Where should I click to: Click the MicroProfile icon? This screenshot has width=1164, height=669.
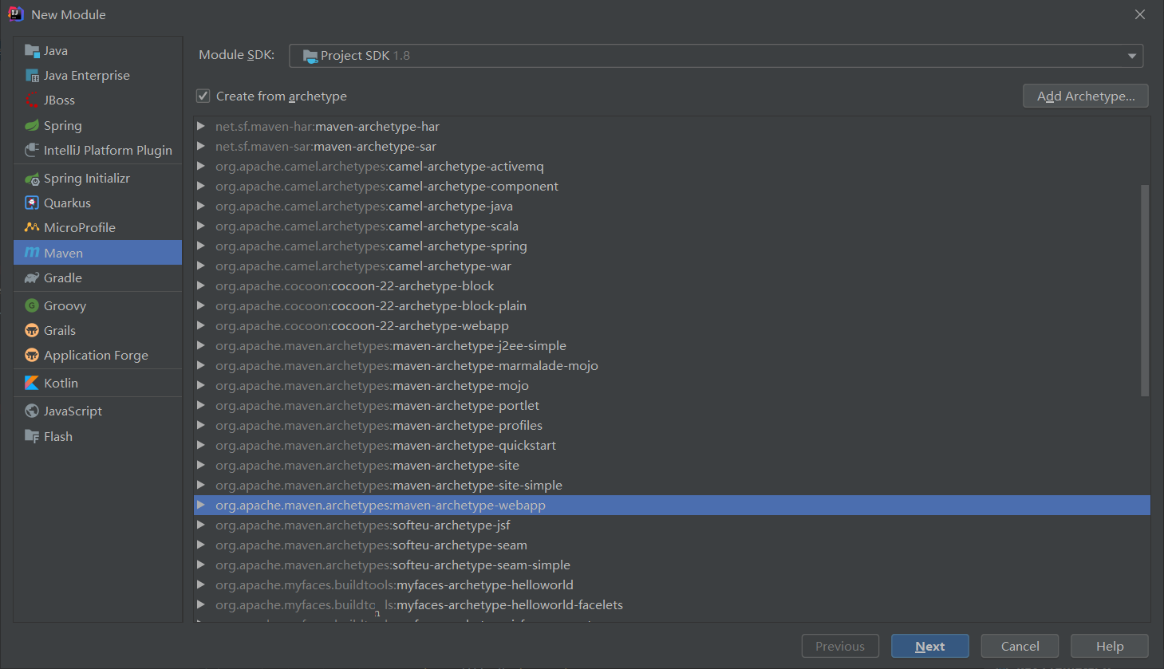pyautogui.click(x=32, y=227)
